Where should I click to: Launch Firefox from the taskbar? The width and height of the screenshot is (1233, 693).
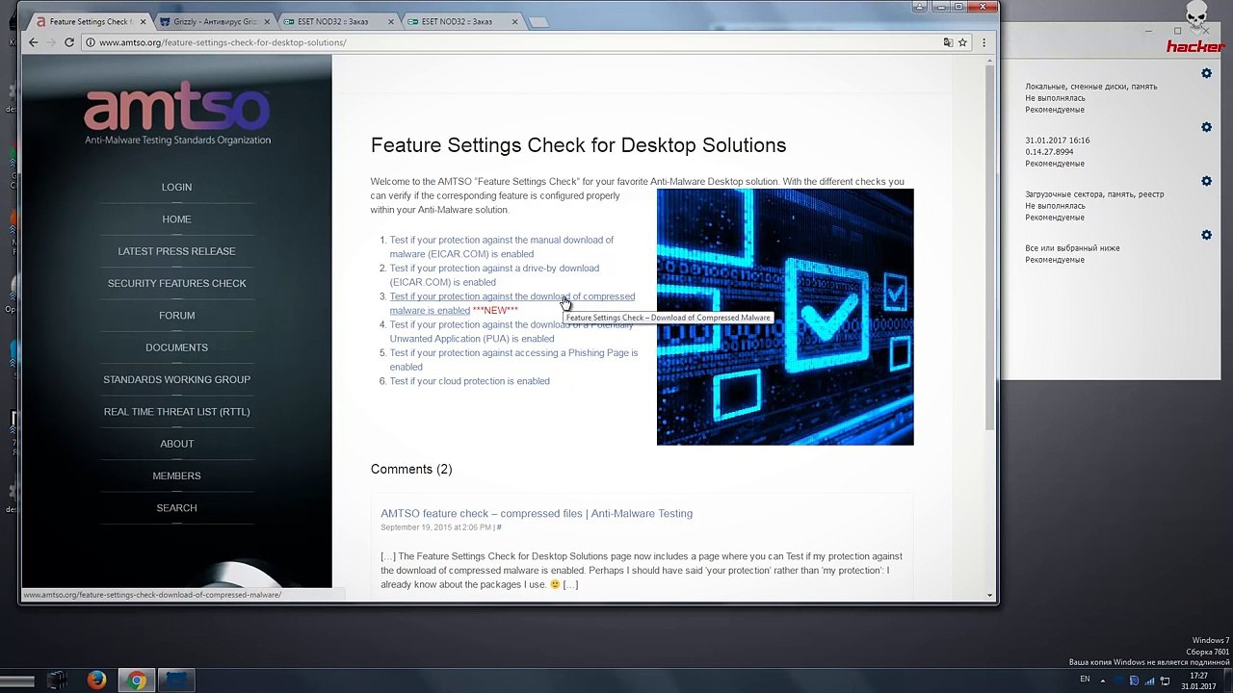coord(96,680)
